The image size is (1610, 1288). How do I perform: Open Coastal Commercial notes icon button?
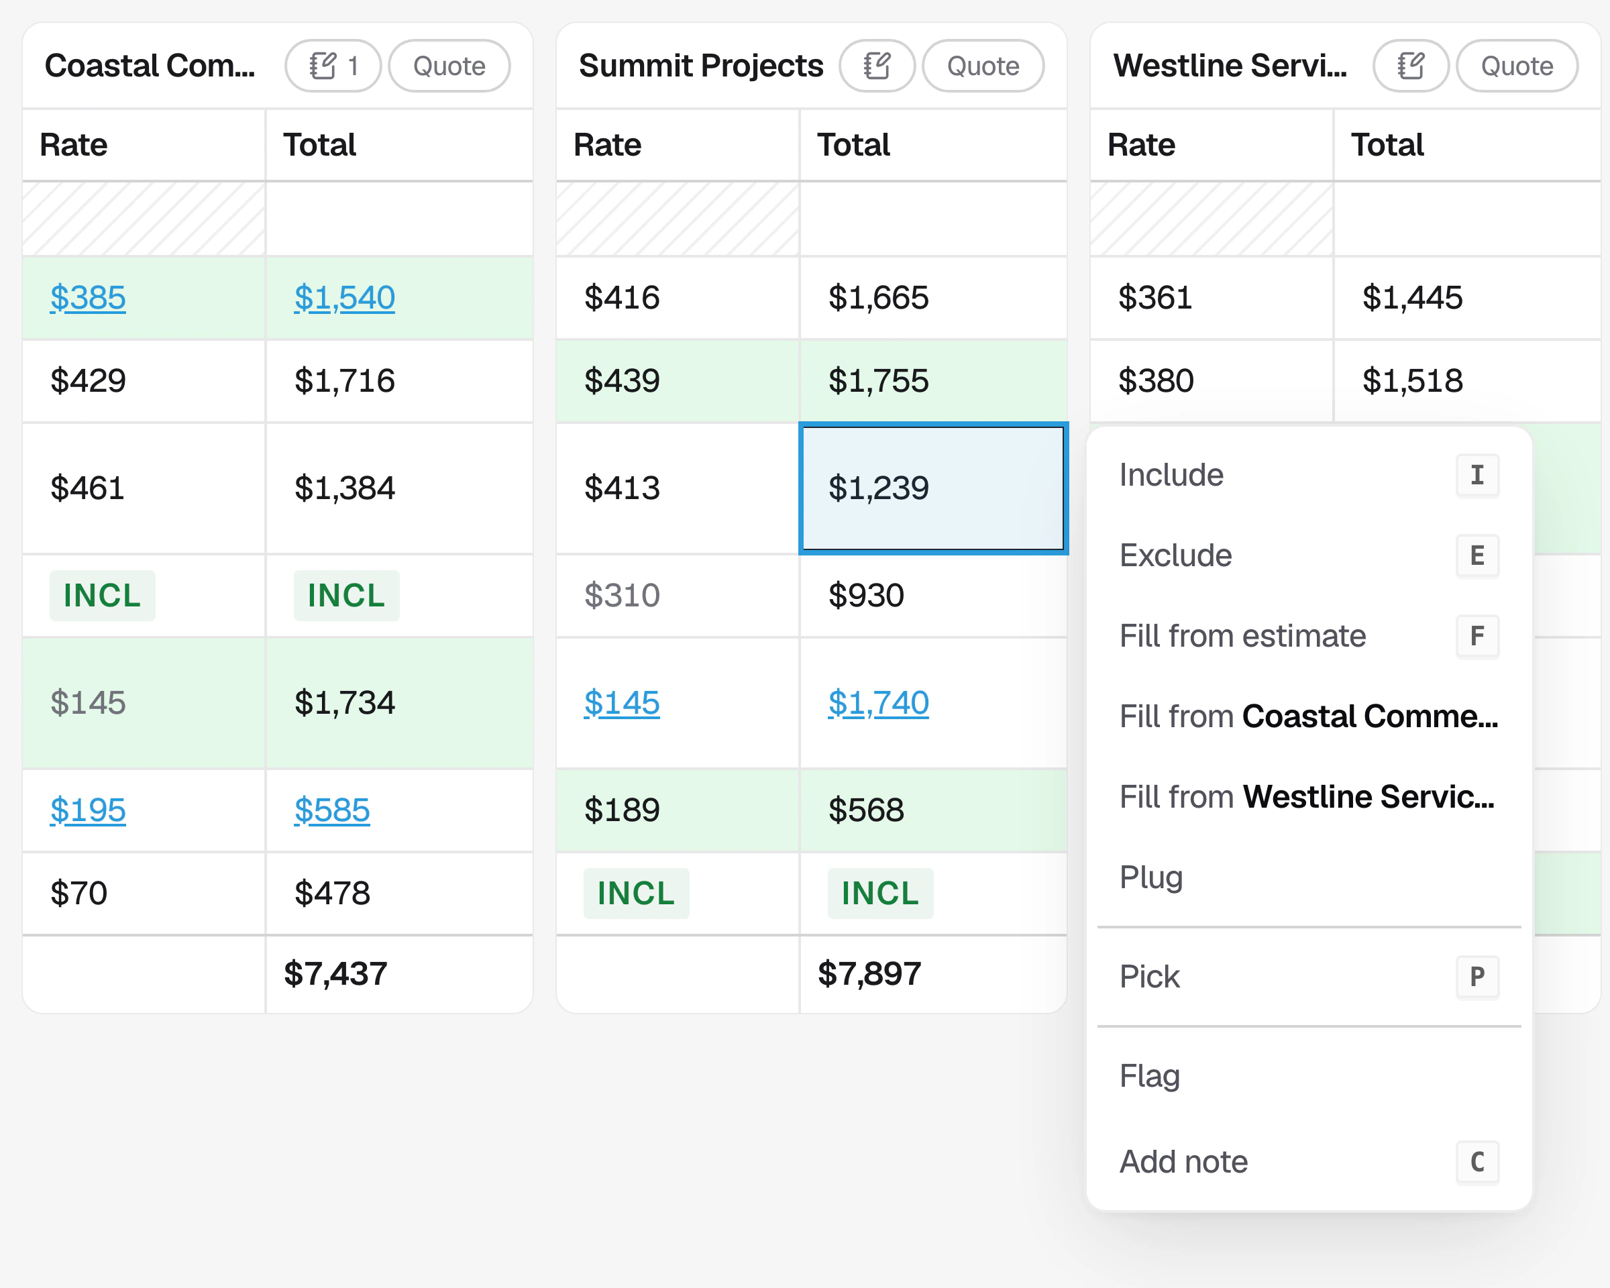click(333, 66)
